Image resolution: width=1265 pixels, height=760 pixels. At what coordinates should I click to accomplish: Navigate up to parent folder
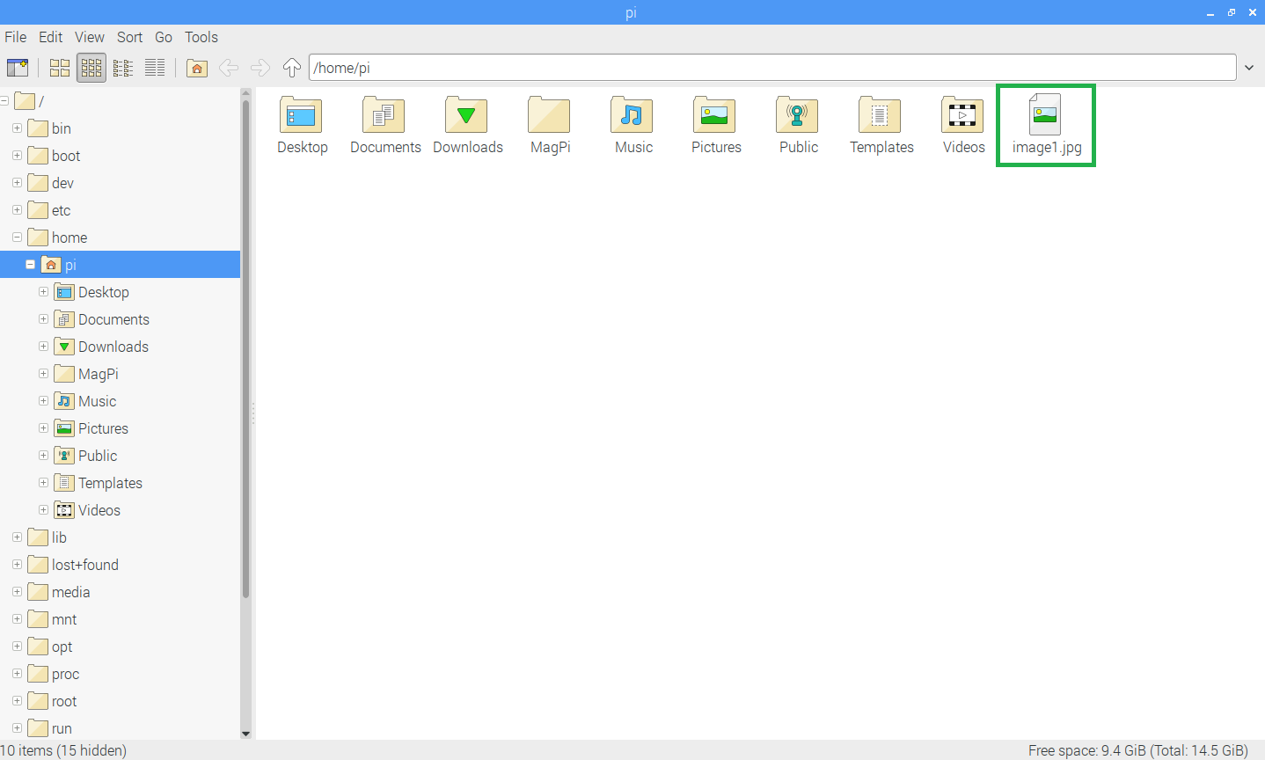[x=292, y=68]
